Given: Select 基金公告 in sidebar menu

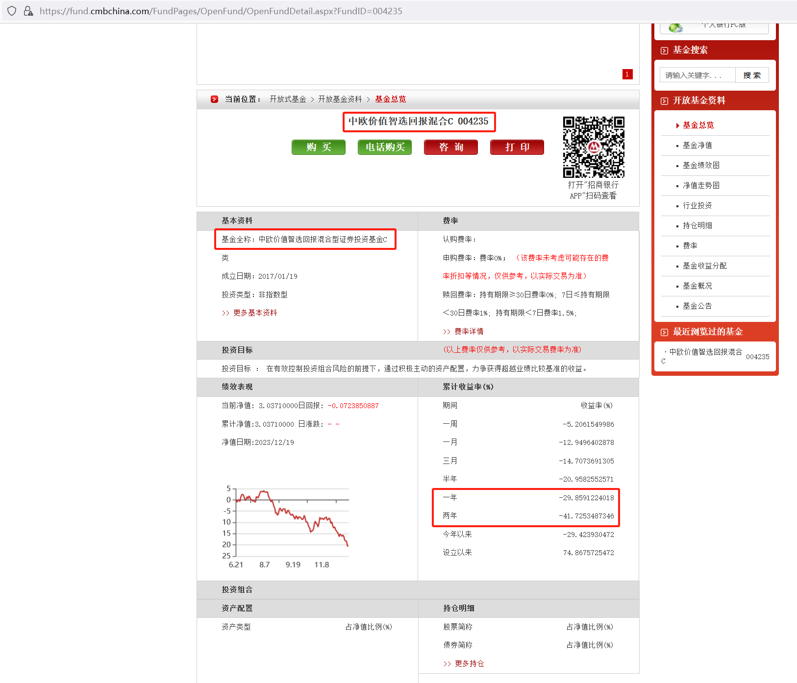Looking at the screenshot, I should tap(697, 306).
